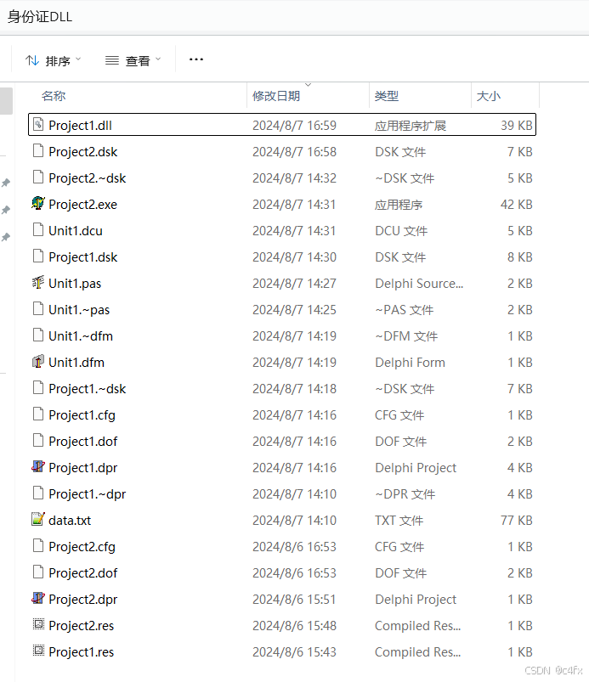Open the 排序 sort dropdown
Image resolution: width=589 pixels, height=682 pixels.
[x=53, y=60]
